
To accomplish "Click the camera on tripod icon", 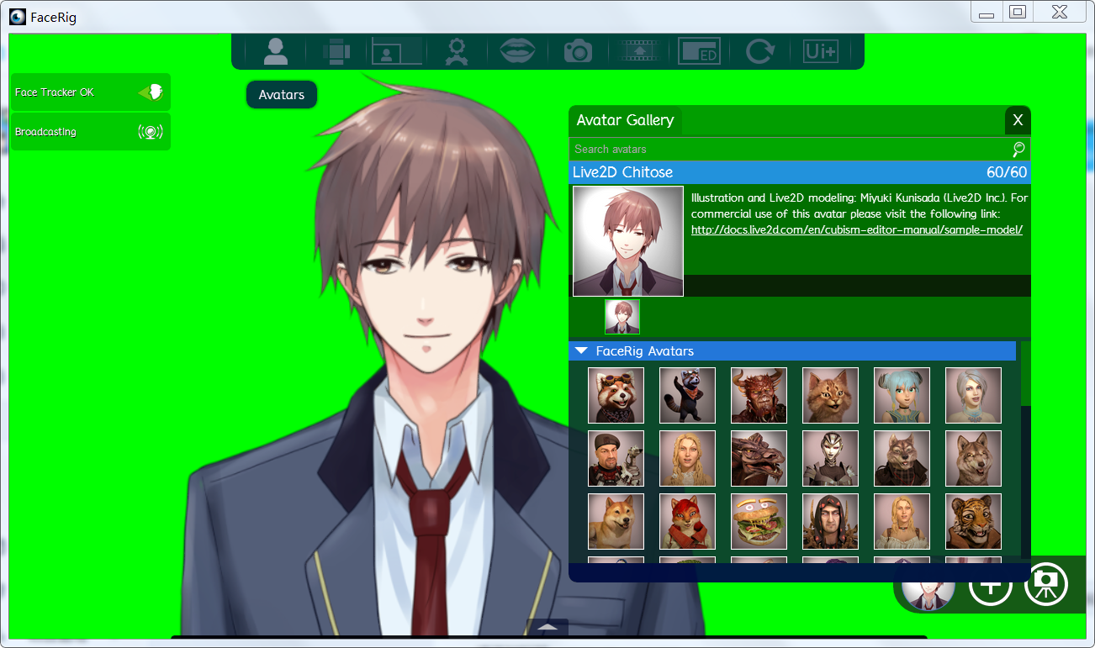I will tap(1046, 583).
